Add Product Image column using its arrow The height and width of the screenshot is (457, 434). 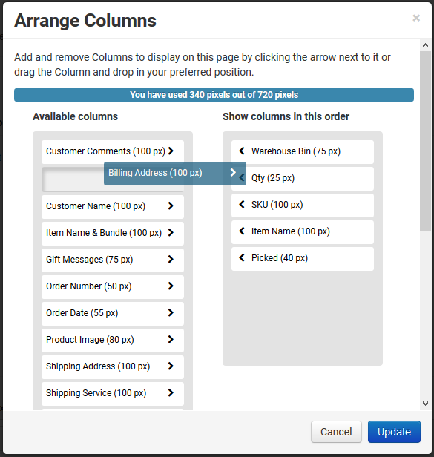pos(171,339)
